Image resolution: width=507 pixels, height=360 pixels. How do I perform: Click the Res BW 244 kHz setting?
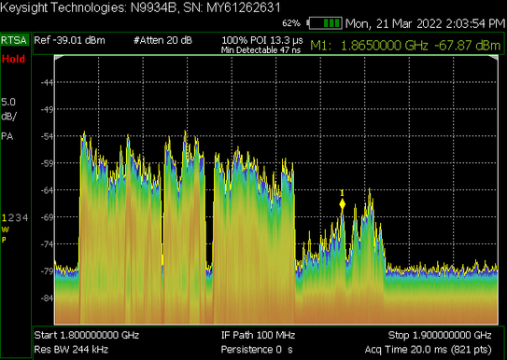click(71, 350)
